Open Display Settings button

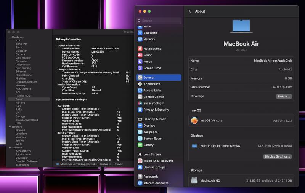click(277, 156)
